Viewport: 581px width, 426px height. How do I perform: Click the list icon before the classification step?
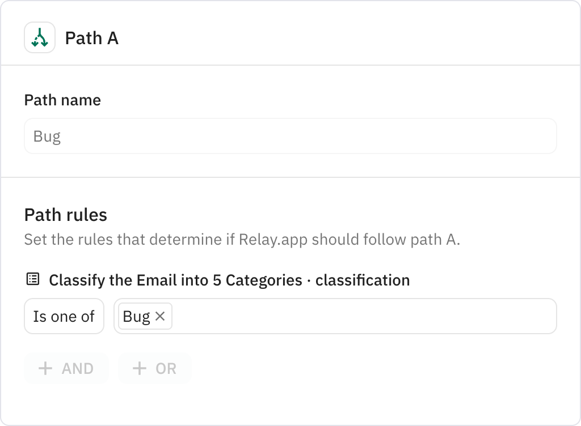click(32, 279)
